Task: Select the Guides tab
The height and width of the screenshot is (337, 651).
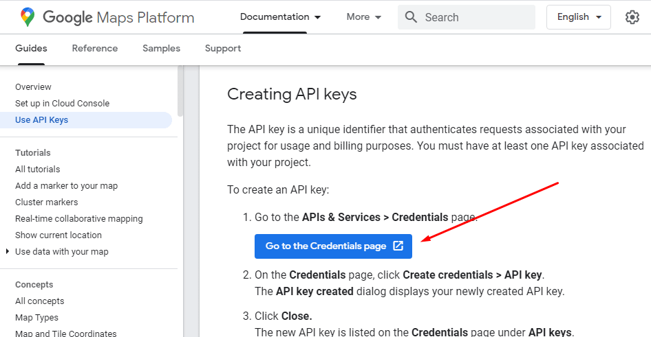Action: [x=32, y=49]
